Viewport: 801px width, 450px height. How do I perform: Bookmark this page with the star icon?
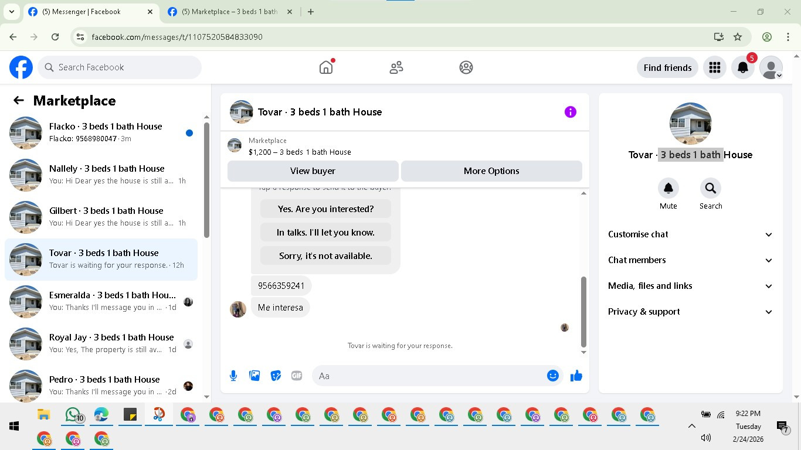click(x=738, y=37)
